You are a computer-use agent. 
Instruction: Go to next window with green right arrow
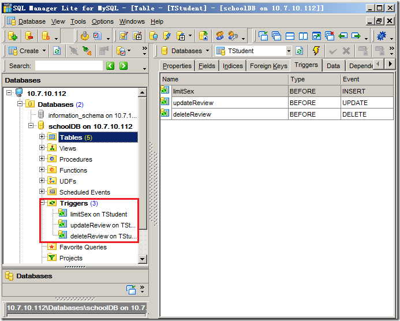click(x=356, y=36)
